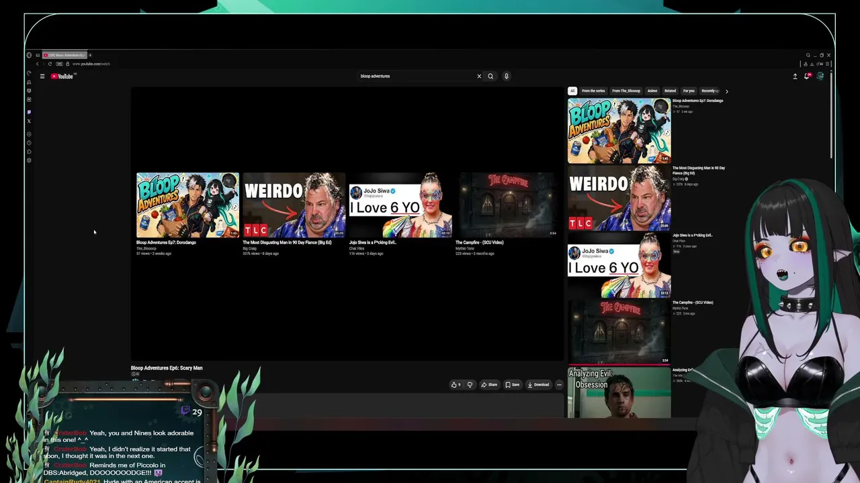
Task: Open sidebar title Bloop Adventures Ep7: Dorodango
Action: [697, 101]
